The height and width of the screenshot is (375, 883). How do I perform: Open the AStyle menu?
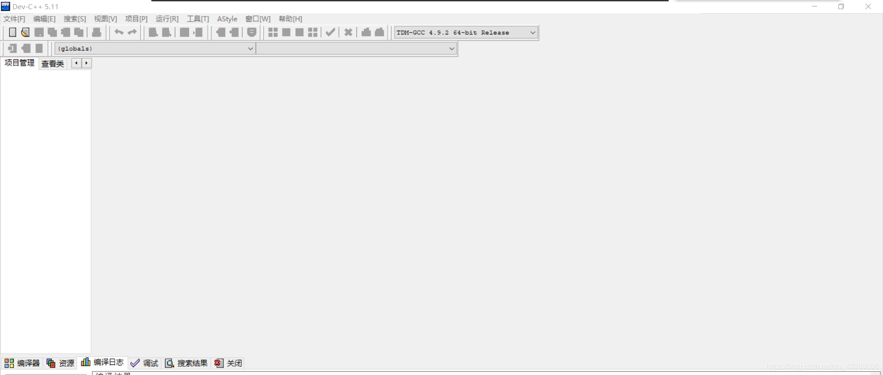point(227,19)
